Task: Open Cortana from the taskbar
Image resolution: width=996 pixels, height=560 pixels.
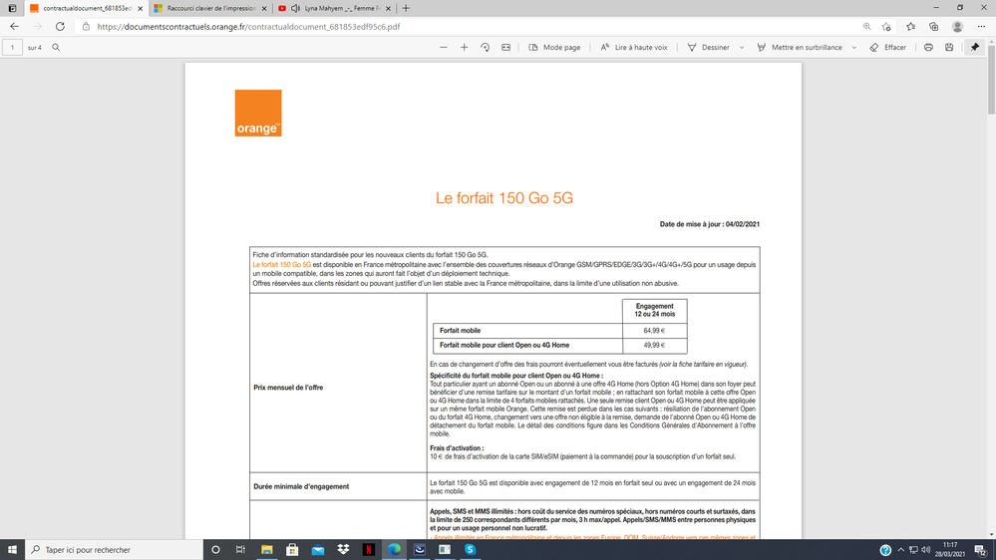Action: (x=215, y=549)
